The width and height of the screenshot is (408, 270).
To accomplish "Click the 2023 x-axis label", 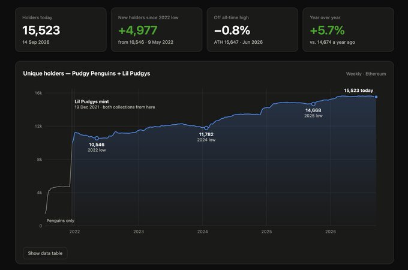I will click(139, 232).
